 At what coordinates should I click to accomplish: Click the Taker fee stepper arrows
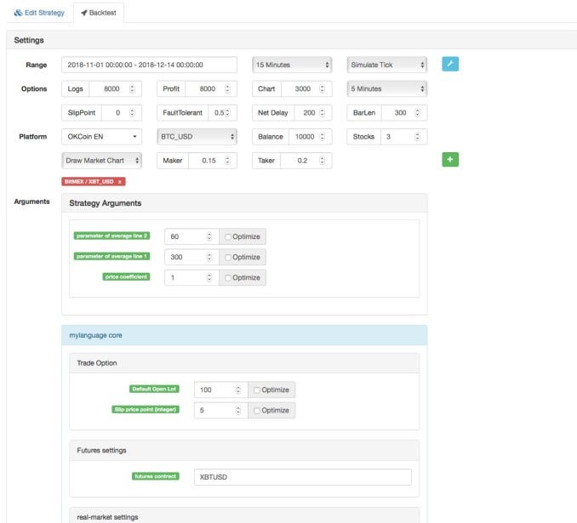pos(323,161)
